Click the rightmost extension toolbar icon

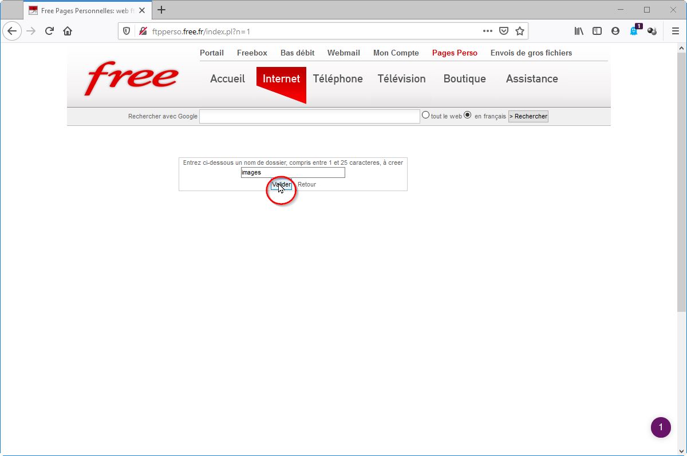tap(652, 31)
